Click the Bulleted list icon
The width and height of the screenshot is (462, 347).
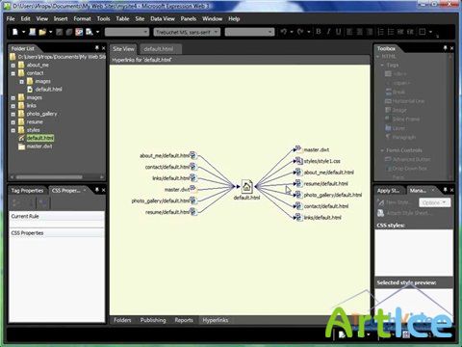[391, 32]
